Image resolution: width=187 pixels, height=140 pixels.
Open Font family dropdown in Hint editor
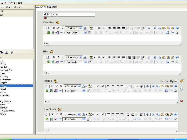click(x=76, y=62)
